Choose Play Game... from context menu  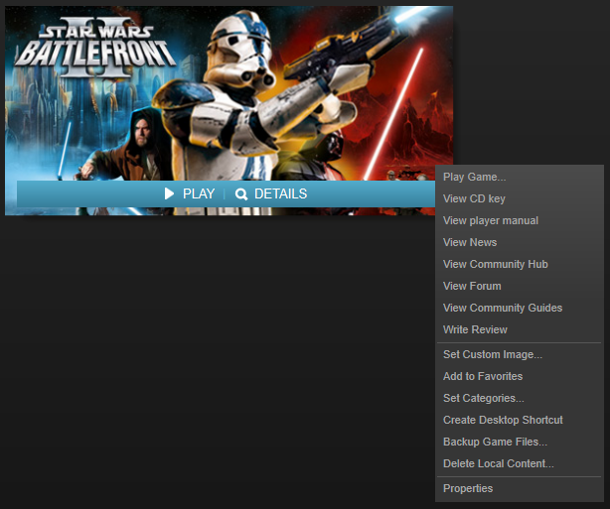point(520,177)
